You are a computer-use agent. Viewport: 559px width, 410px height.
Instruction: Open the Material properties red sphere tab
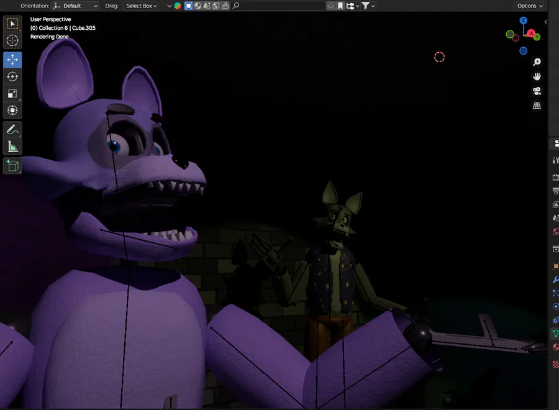(x=555, y=347)
